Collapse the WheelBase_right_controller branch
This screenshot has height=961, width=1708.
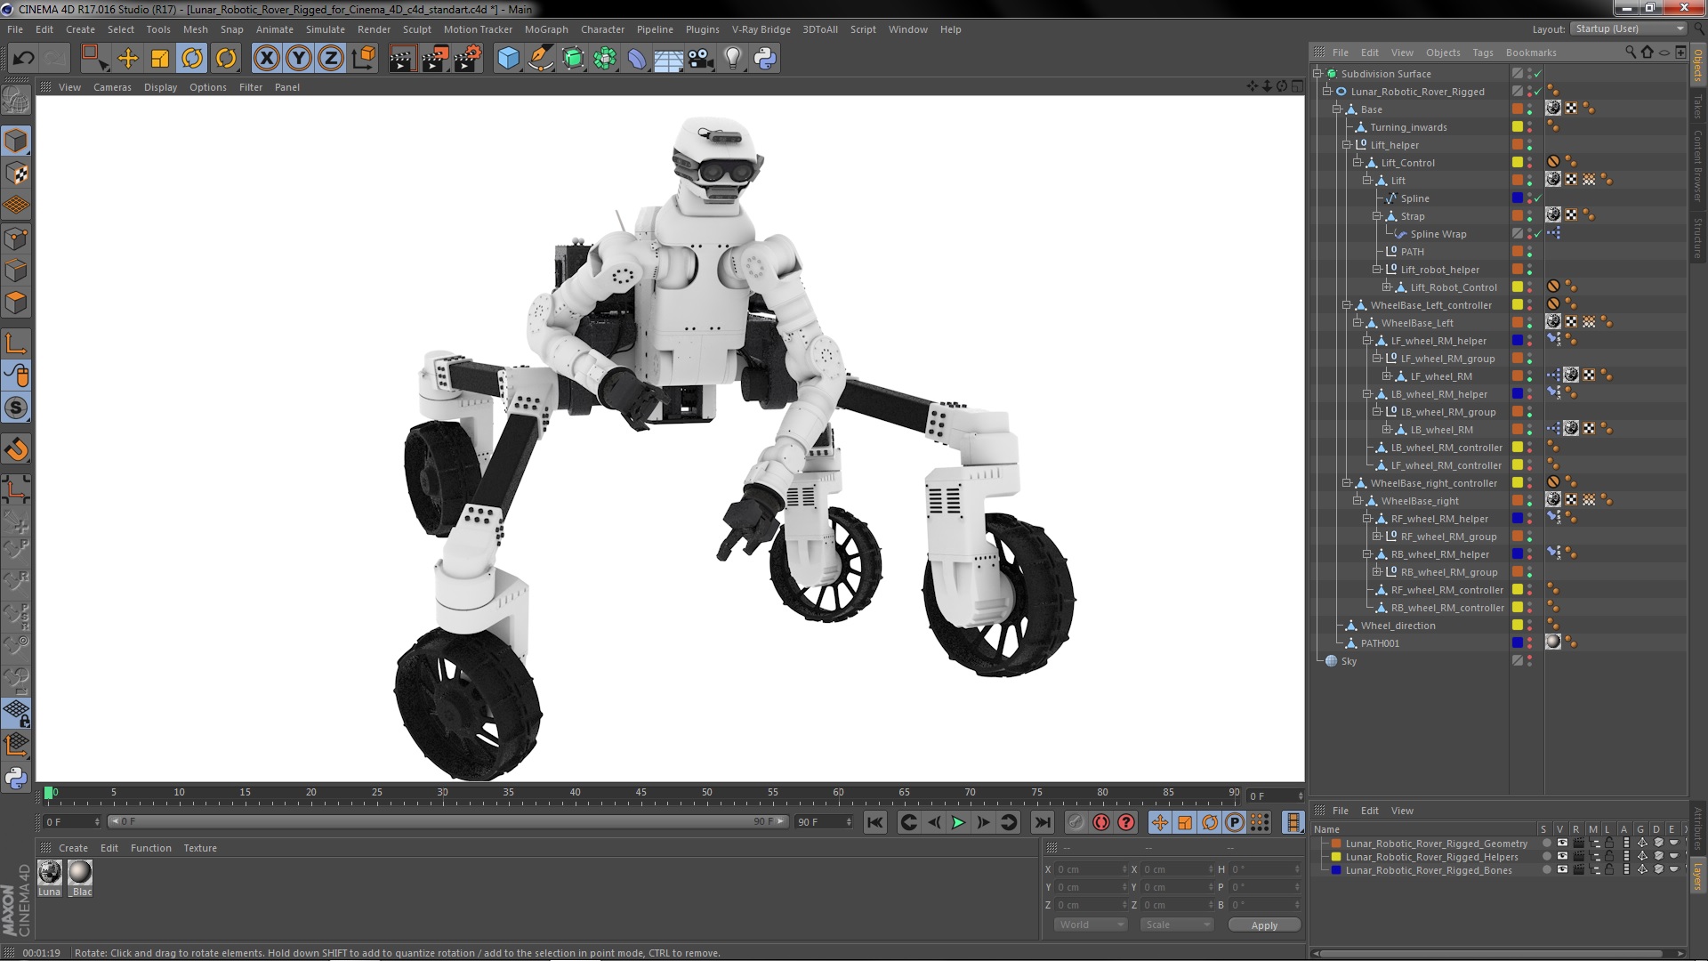1346,483
